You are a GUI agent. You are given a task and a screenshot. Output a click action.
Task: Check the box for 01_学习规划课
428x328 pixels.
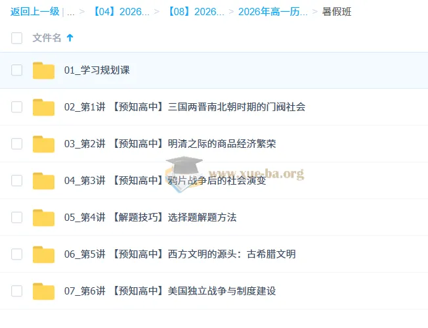(17, 70)
